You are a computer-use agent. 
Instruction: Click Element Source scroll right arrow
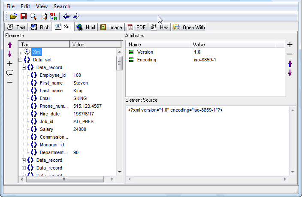point(285,179)
